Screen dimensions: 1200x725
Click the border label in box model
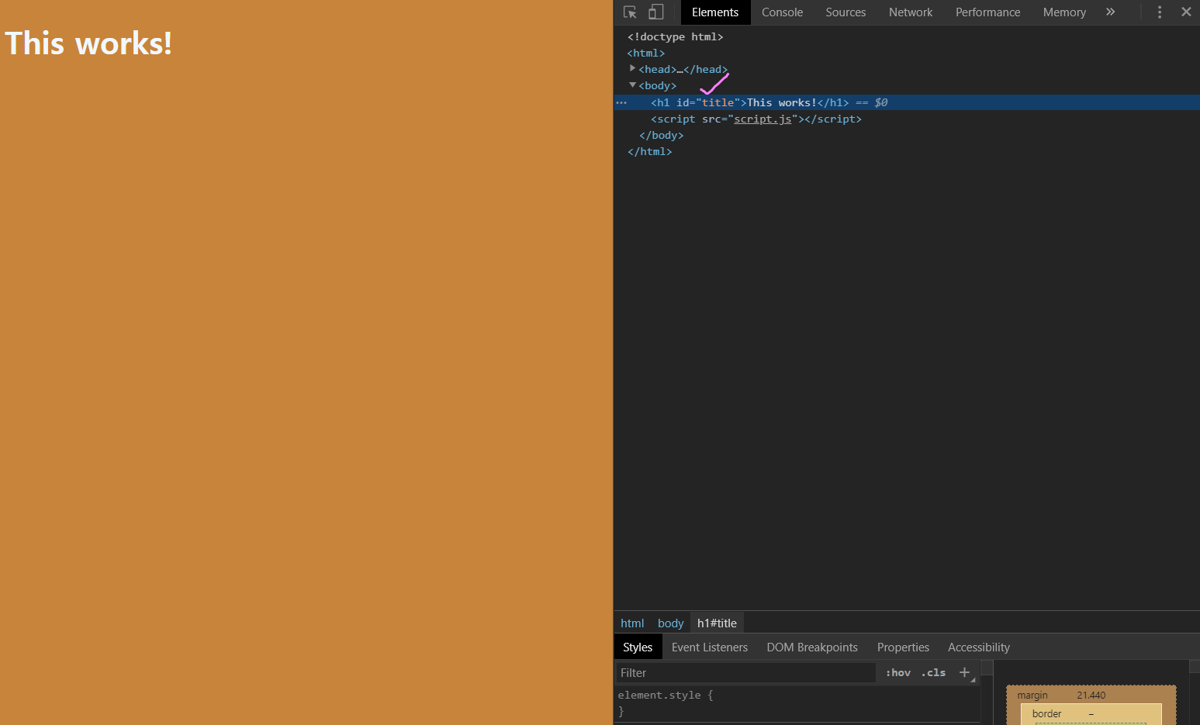pos(1046,714)
